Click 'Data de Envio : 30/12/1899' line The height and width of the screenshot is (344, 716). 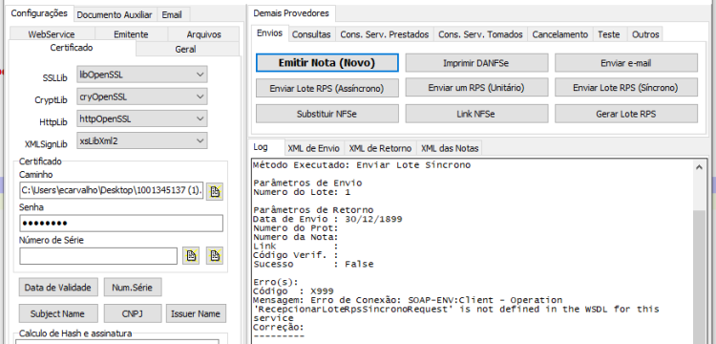[327, 219]
